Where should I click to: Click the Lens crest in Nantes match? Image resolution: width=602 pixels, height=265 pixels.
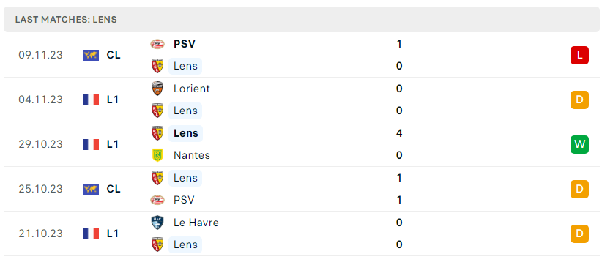[157, 133]
